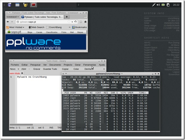185x140 pixels.
Task: Bookmark this page with the star icon
Action: click(x=69, y=22)
